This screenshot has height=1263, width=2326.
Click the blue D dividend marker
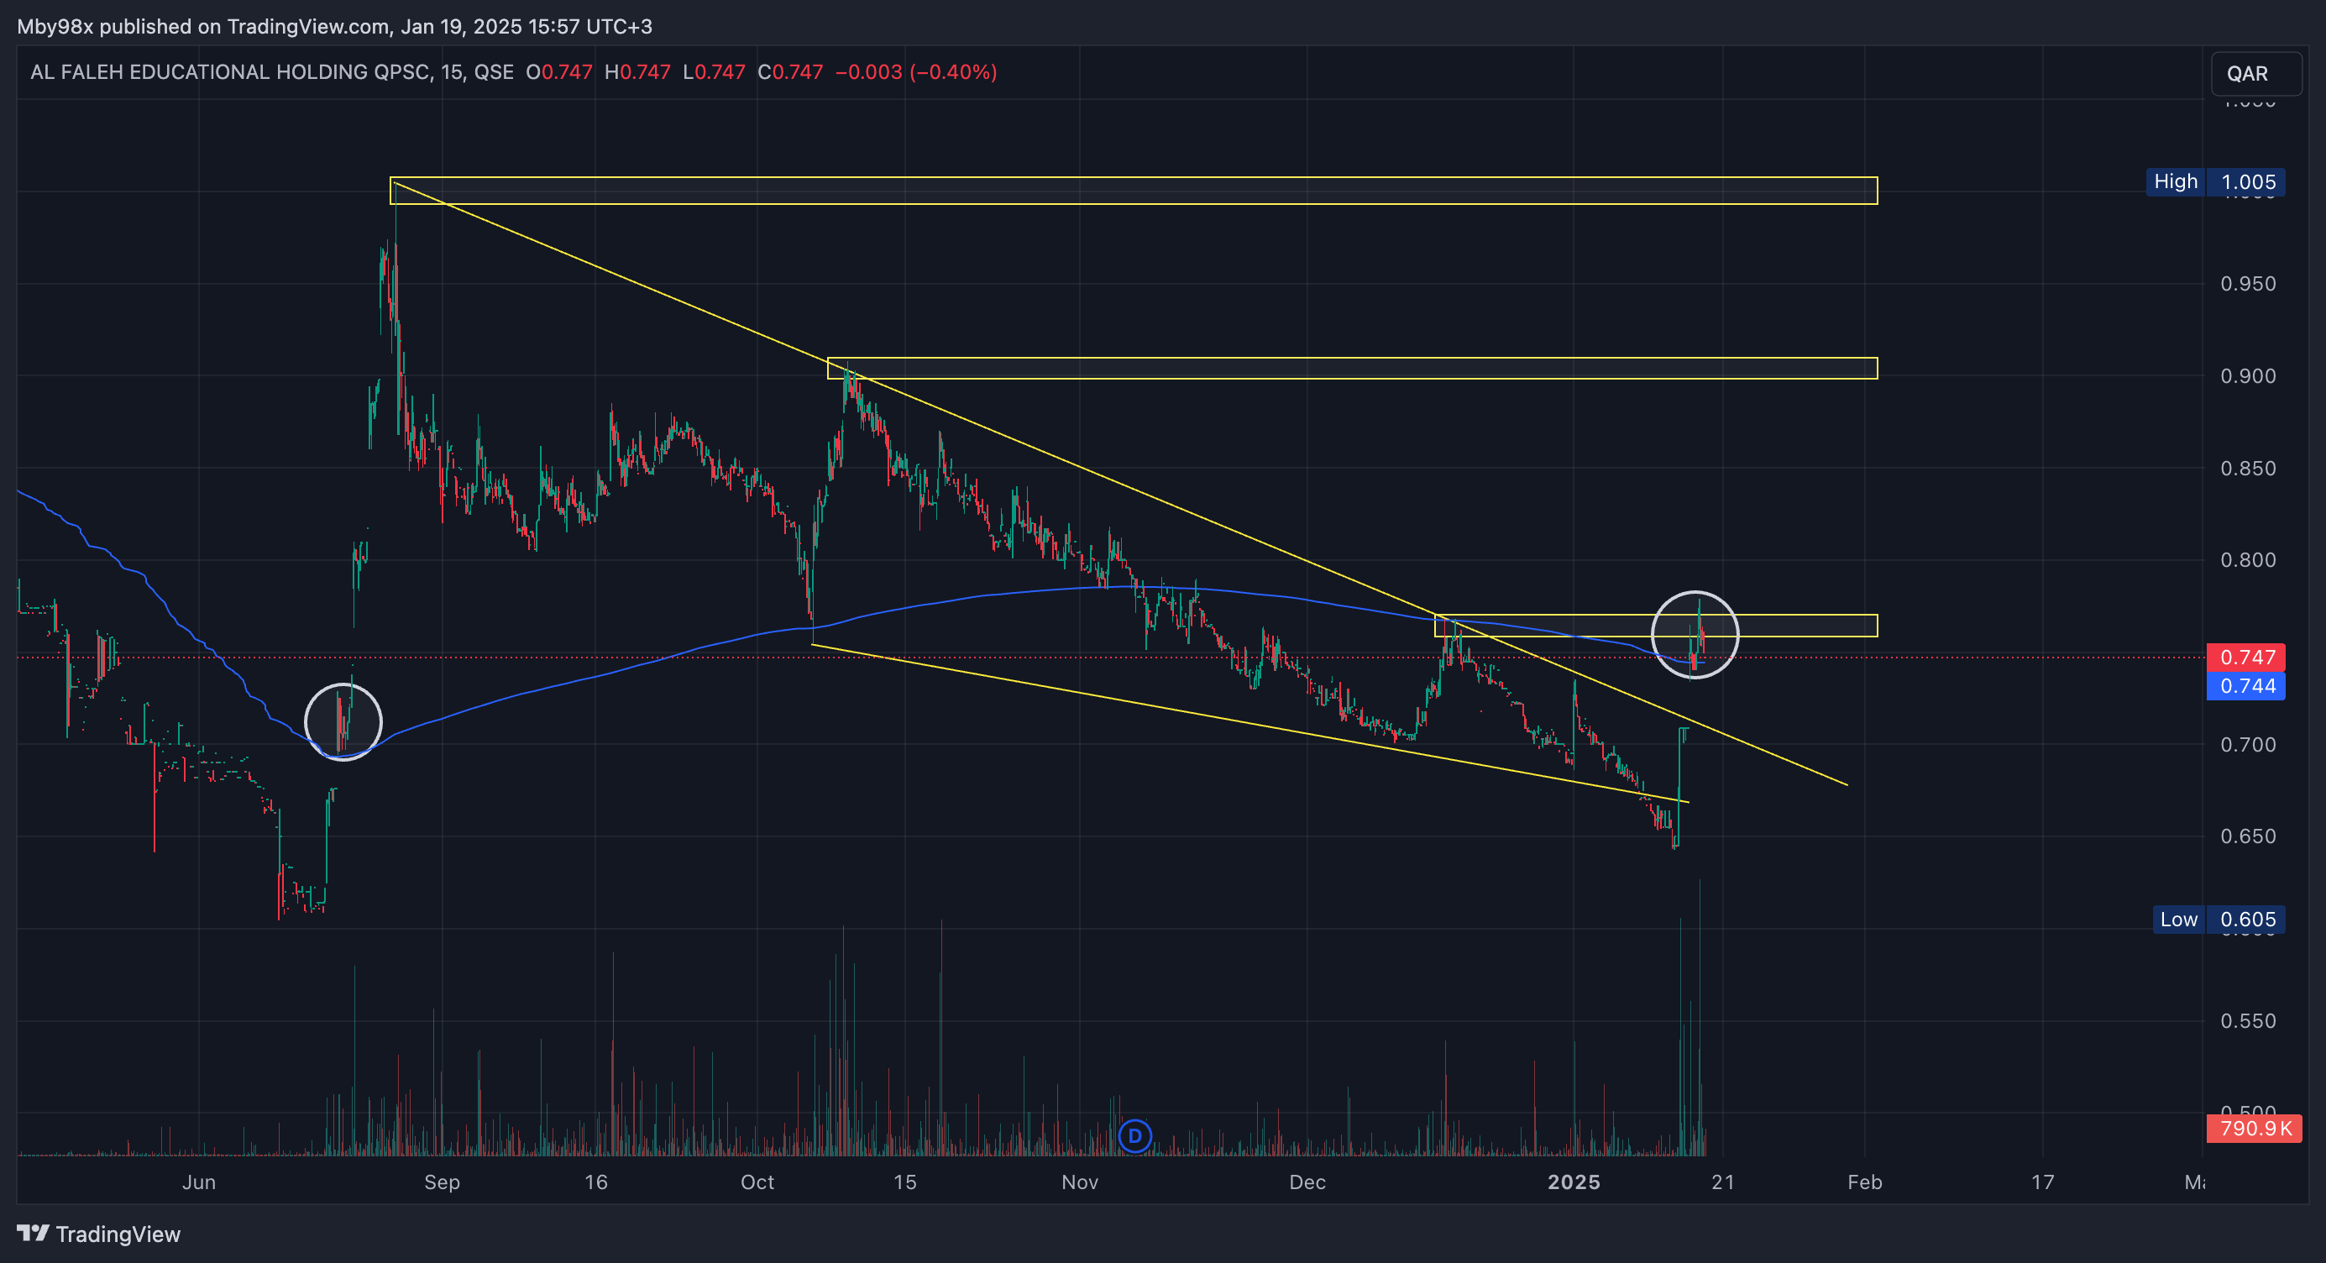1134,1135
